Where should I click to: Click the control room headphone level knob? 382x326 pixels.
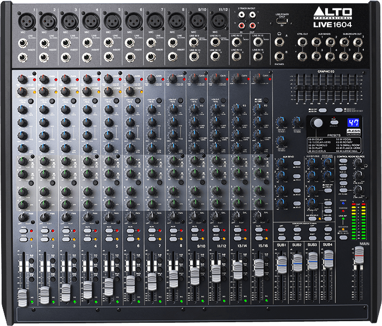point(358,163)
